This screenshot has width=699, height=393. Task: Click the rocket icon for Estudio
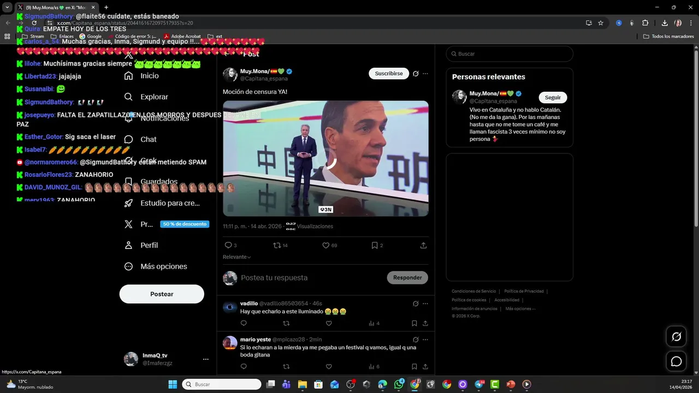(x=128, y=203)
